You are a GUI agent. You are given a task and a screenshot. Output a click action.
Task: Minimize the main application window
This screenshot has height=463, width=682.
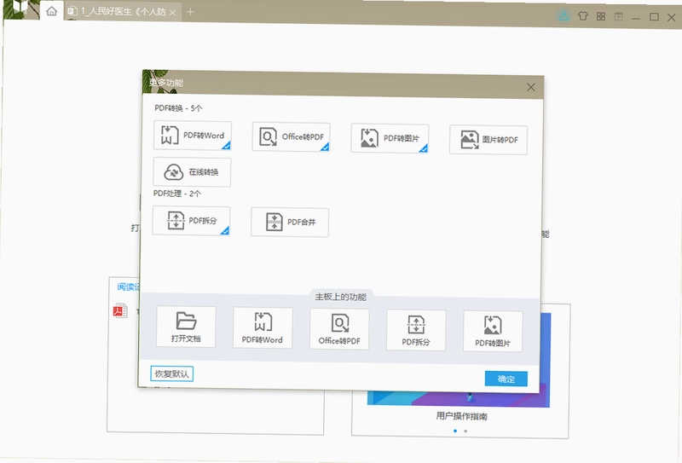click(635, 17)
